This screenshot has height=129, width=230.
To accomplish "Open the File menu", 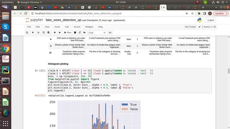I will click(x=29, y=27).
